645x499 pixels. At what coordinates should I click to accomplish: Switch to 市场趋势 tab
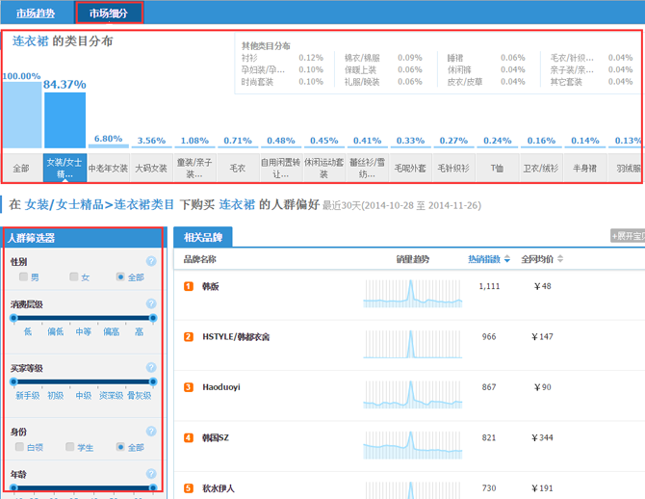[36, 13]
